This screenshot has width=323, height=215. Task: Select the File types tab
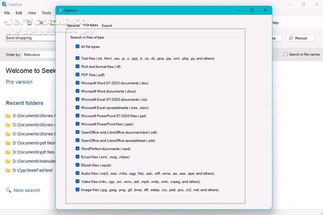tap(90, 25)
